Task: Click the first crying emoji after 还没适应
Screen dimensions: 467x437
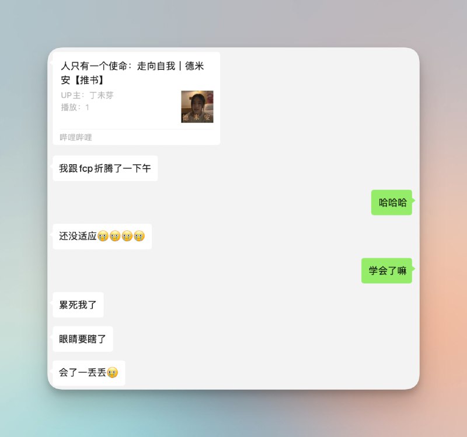Action: [x=103, y=236]
